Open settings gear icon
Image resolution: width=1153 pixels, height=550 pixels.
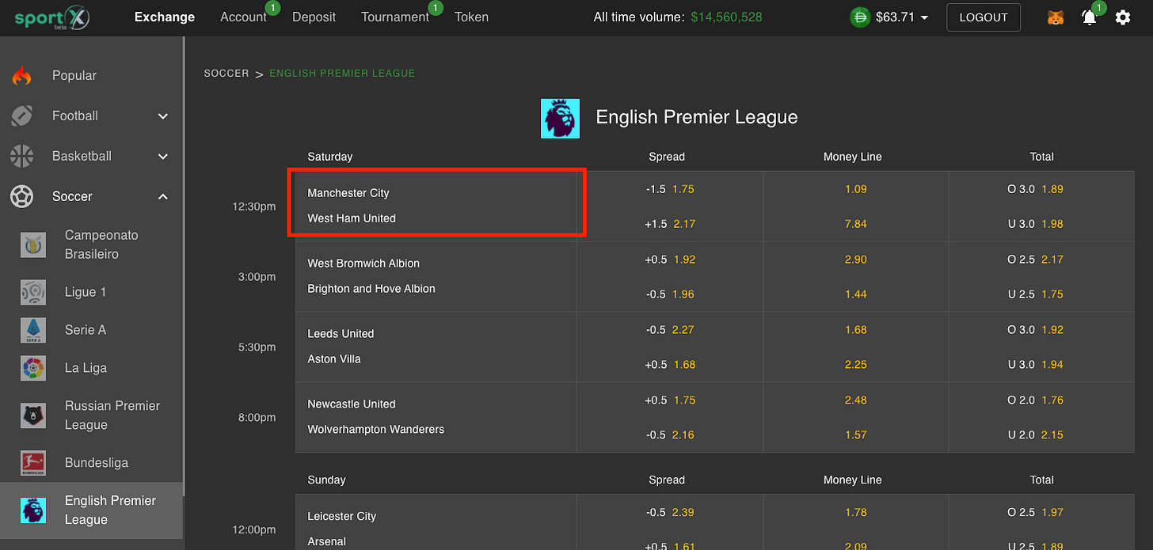1123,17
